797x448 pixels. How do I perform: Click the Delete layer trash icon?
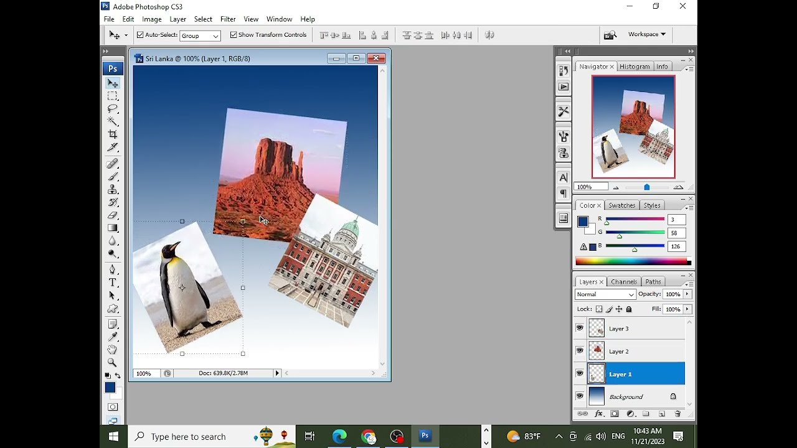point(677,414)
